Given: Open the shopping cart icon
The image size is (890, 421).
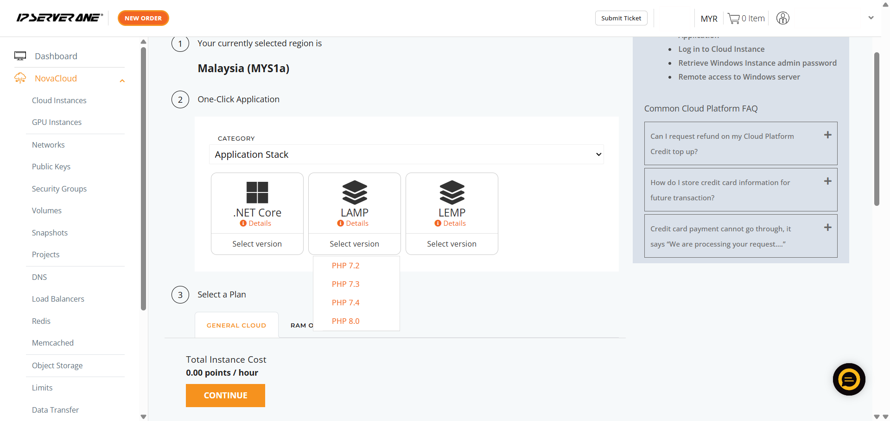Looking at the screenshot, I should (x=733, y=19).
